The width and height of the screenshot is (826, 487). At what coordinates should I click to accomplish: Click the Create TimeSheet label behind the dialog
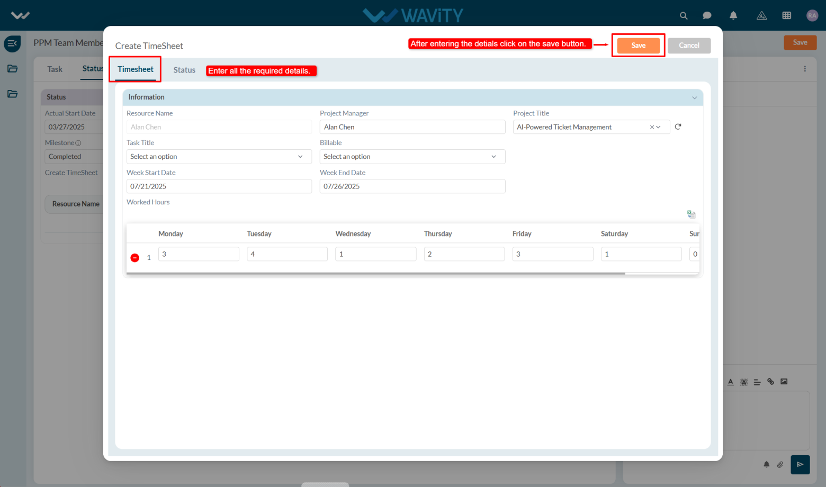click(71, 173)
